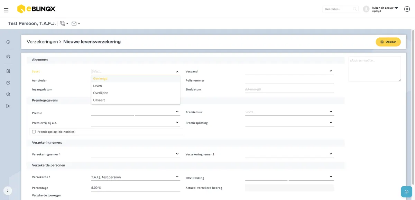The image size is (415, 200).
Task: Open the Verzekeringnemer 2 dropdown
Action: [289, 154]
